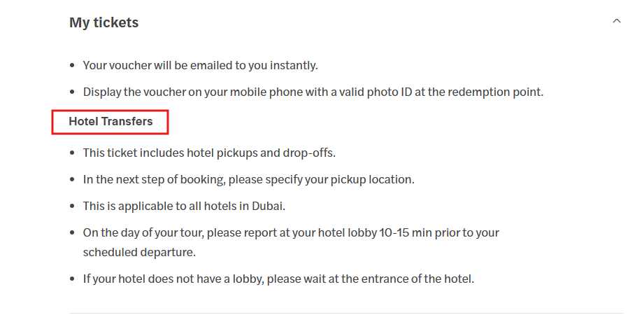Click the bullet dot before 'This is applicable'
This screenshot has height=322, width=628.
(73, 206)
